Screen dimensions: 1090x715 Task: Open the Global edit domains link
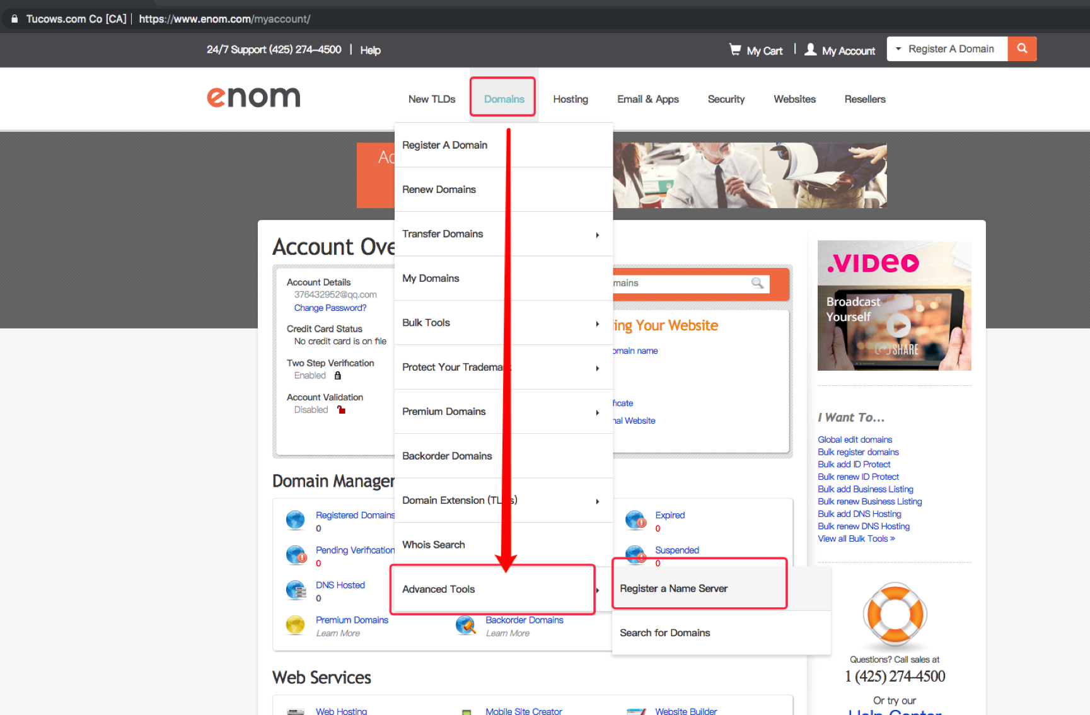(854, 439)
